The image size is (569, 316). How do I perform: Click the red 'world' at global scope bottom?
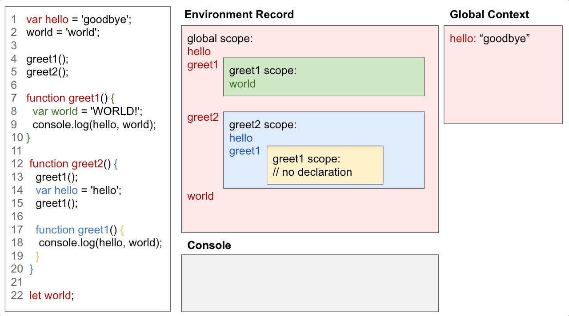coord(200,196)
